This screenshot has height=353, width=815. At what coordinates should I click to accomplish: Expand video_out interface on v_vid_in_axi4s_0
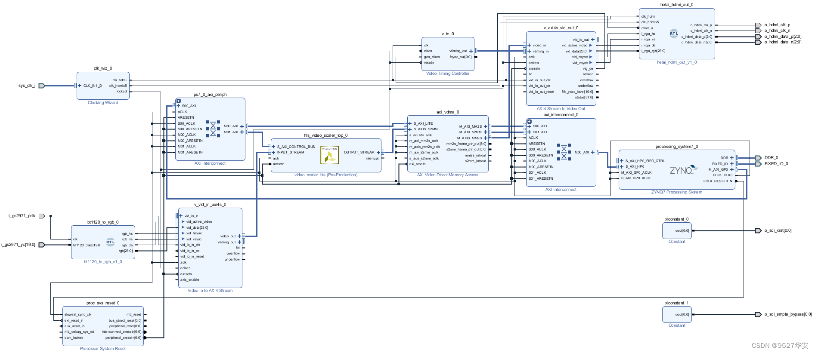click(x=239, y=236)
